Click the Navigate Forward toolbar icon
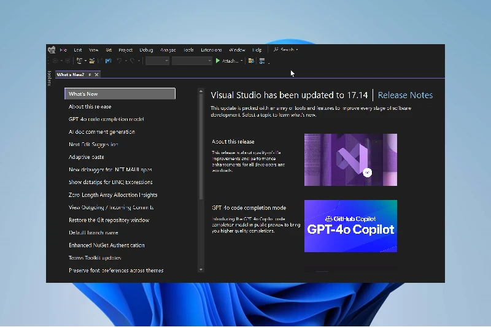This screenshot has height=327, width=491. click(x=68, y=61)
